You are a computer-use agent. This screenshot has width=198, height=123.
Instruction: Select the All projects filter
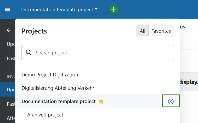pos(142,31)
